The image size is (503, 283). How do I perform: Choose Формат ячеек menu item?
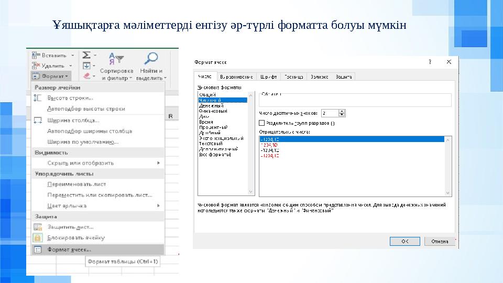tap(98, 249)
